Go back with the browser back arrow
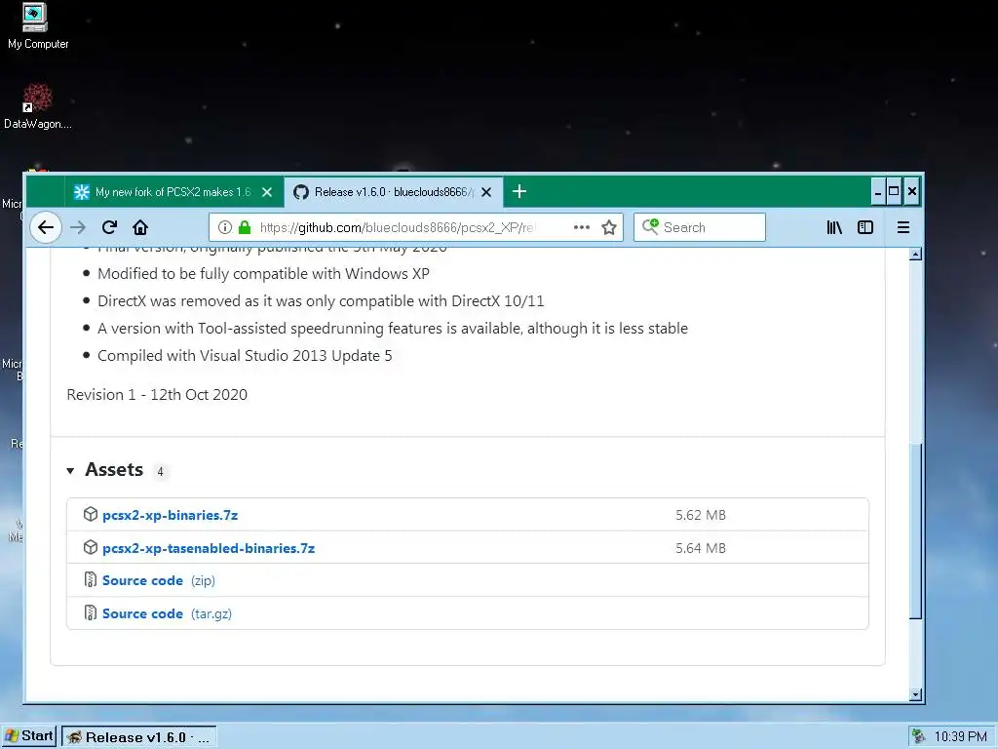Screen dimensions: 998x749 tap(45, 227)
